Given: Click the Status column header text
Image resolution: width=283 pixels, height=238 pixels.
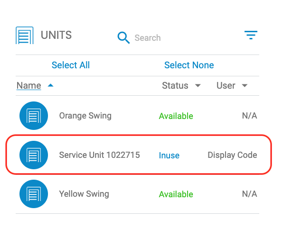Looking at the screenshot, I should tap(175, 85).
